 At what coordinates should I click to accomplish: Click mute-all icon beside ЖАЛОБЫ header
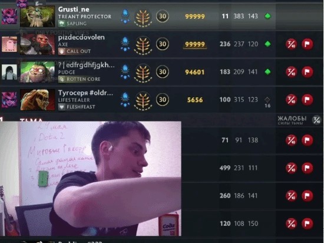(316, 120)
